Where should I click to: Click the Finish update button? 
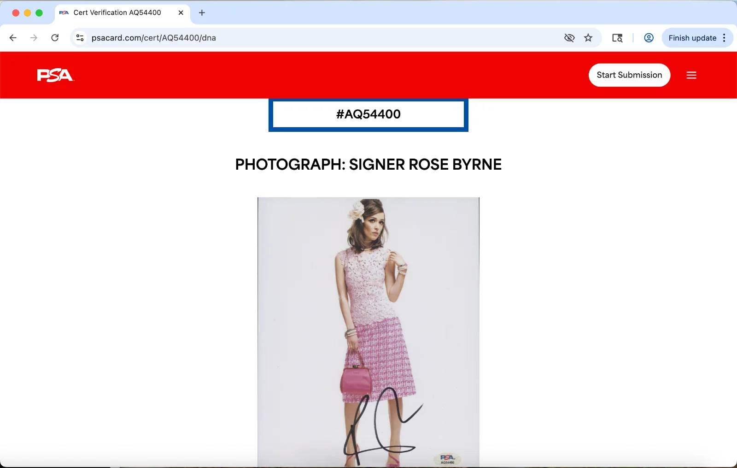pyautogui.click(x=692, y=38)
